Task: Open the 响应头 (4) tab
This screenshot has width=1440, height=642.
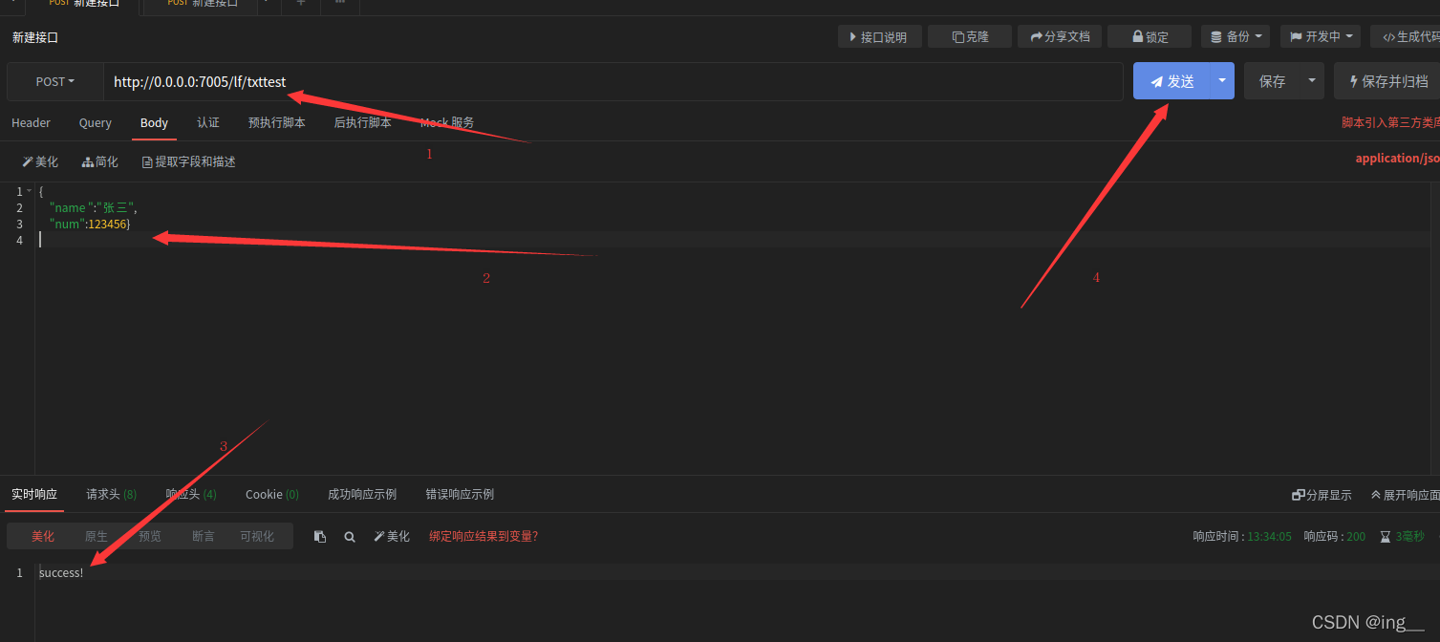Action: (190, 494)
